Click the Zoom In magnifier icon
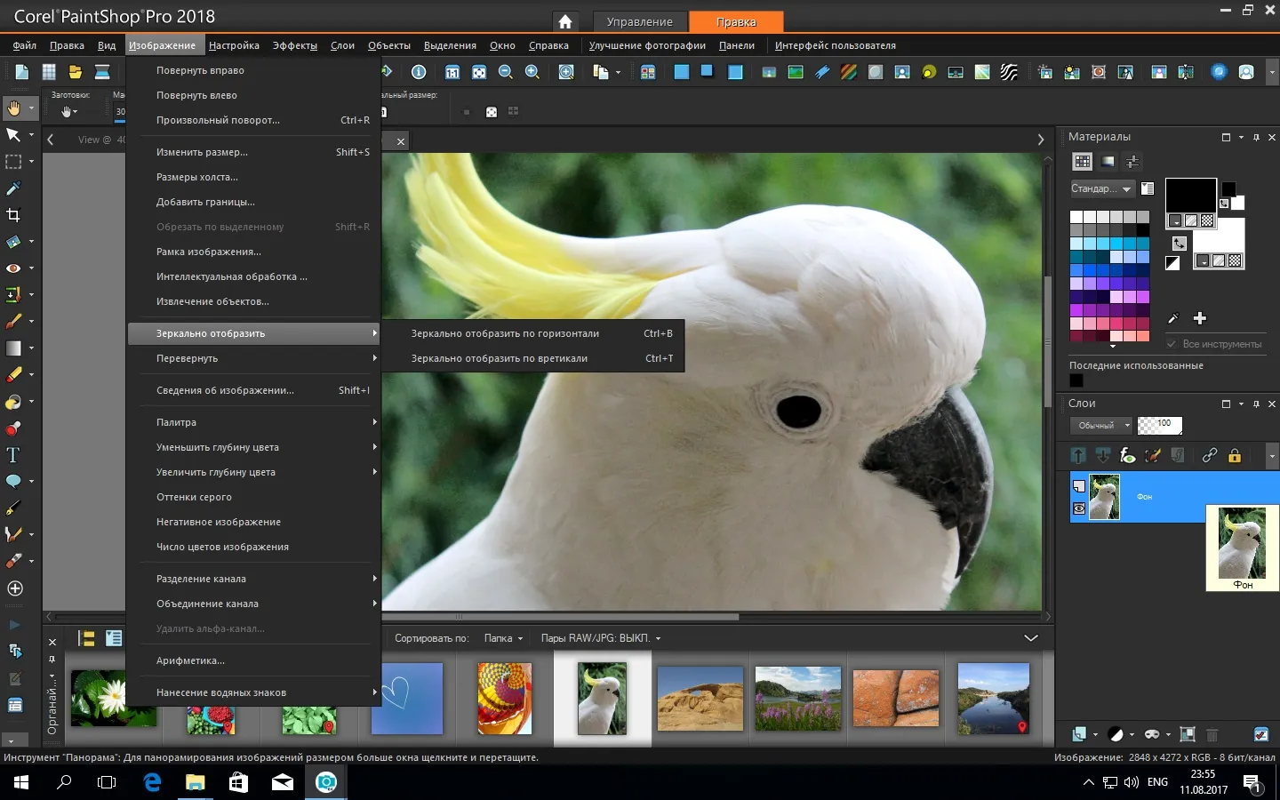Image resolution: width=1280 pixels, height=800 pixels. [532, 72]
